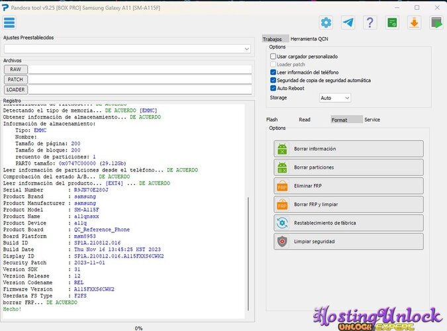The image size is (447, 331).
Task: Click the Android icon beside Borrar particiones
Action: pyautogui.click(x=282, y=167)
